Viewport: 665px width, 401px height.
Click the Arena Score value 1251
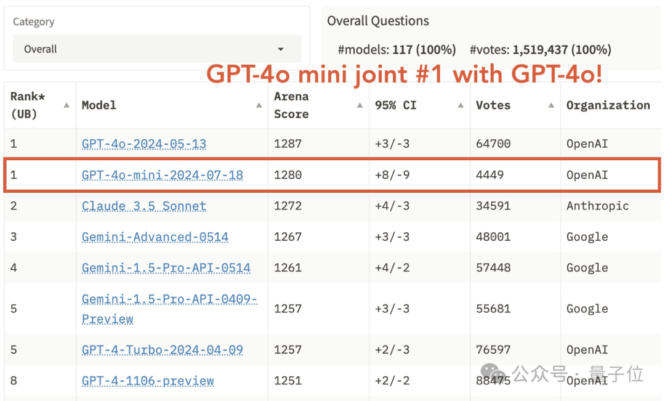coord(288,381)
